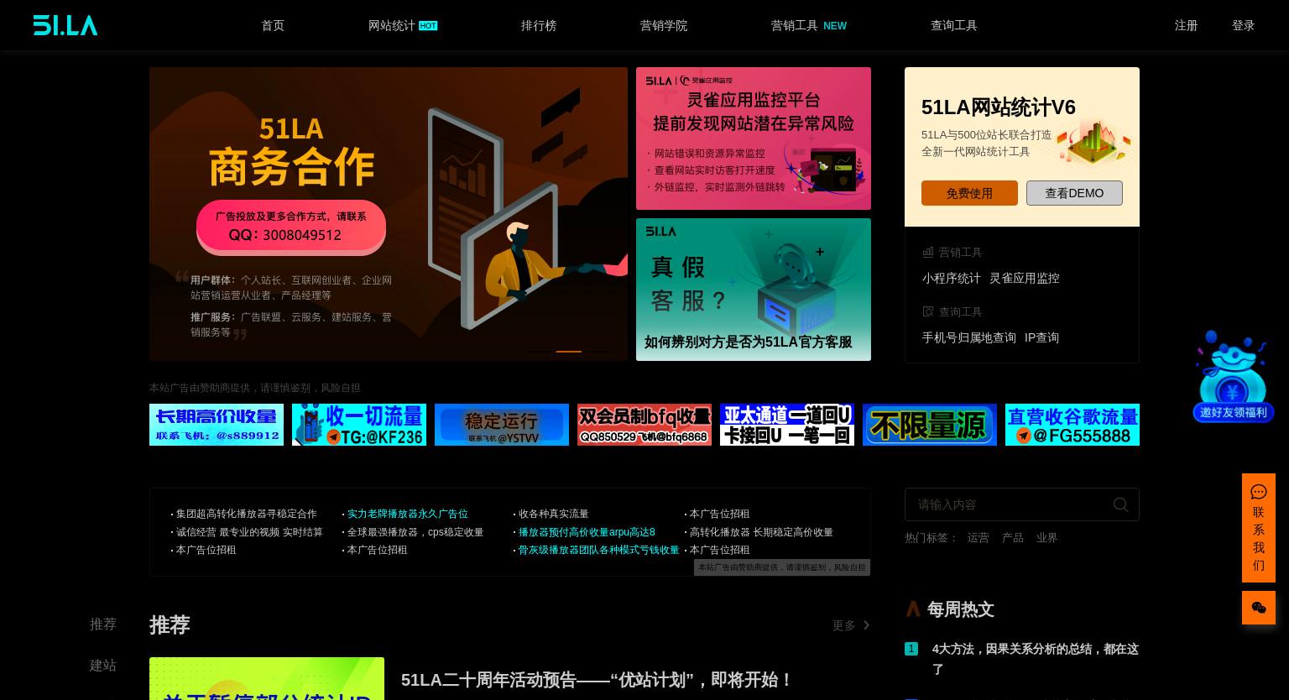This screenshot has width=1289, height=700.
Task: Go to 排行榜 in navigation
Action: click(539, 25)
